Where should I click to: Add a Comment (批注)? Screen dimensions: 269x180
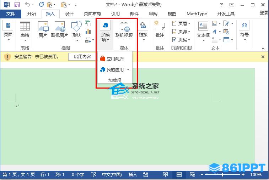click(x=160, y=29)
